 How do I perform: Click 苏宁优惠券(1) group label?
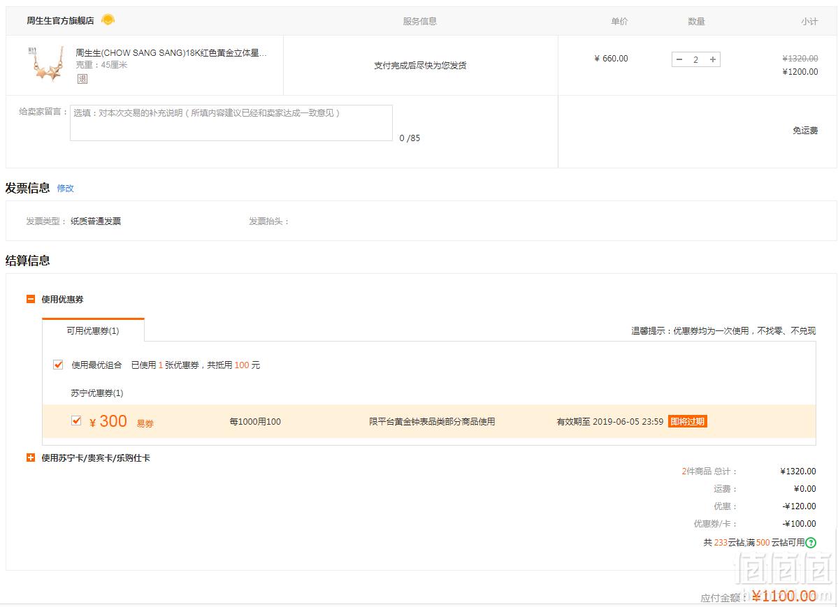pyautogui.click(x=96, y=393)
